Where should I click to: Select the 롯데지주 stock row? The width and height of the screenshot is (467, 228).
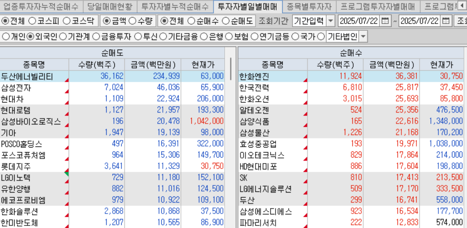[112, 167]
